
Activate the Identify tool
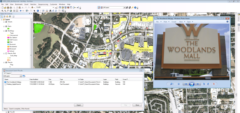[x=38, y=11]
